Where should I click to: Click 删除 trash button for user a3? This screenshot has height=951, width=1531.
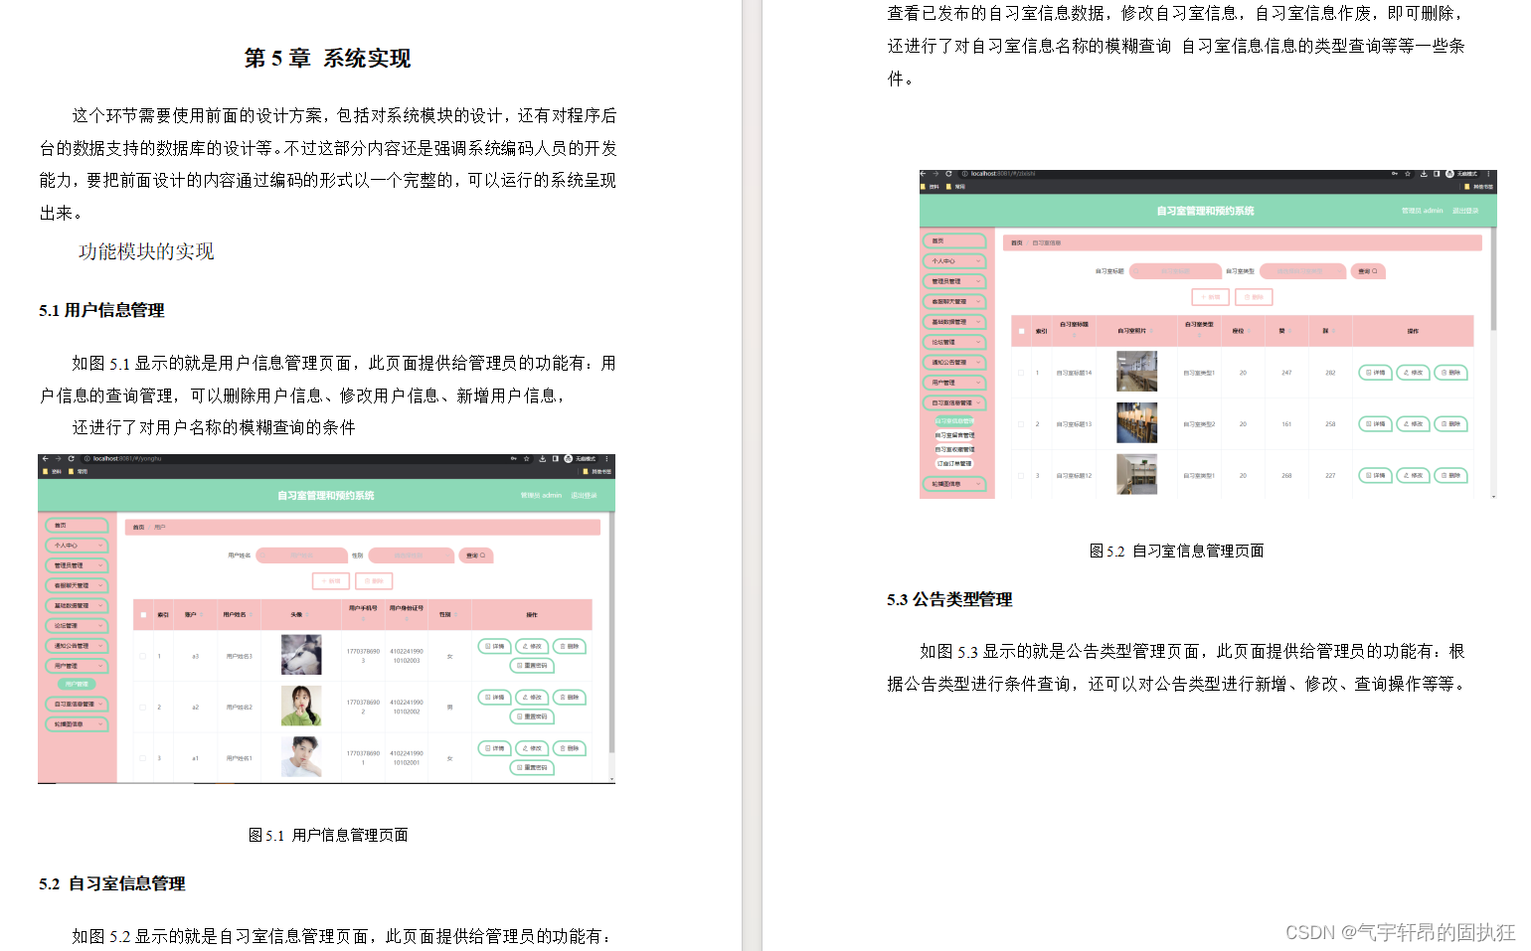tap(569, 646)
